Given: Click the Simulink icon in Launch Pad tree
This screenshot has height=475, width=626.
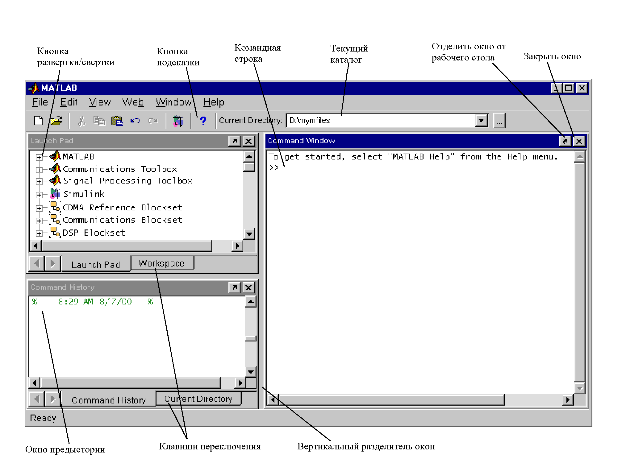Looking at the screenshot, I should pyautogui.click(x=55, y=194).
